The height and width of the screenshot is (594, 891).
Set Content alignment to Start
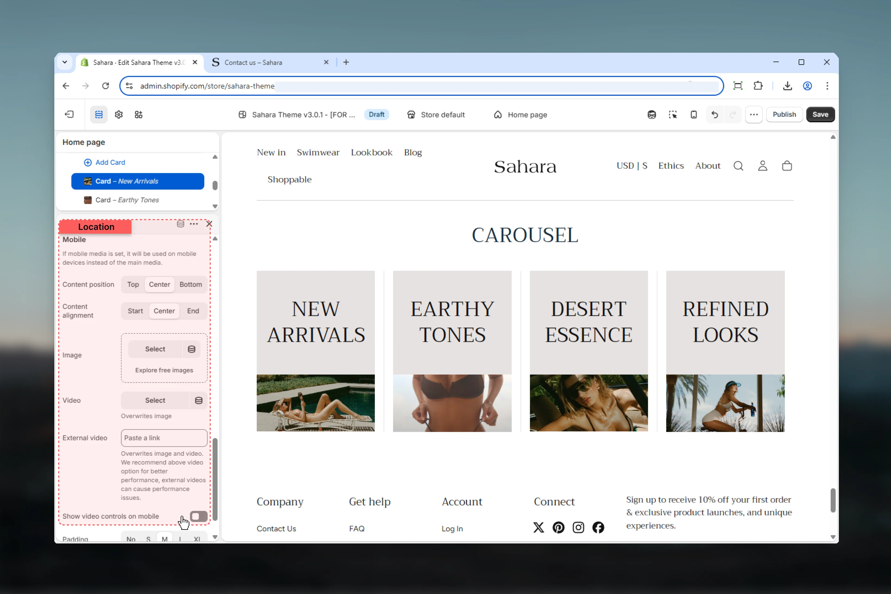(x=135, y=311)
